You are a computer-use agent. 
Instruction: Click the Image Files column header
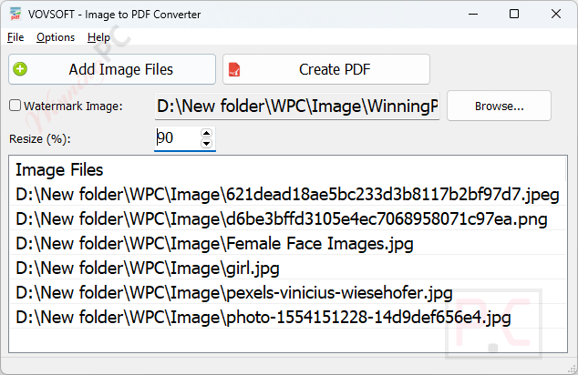coord(287,169)
